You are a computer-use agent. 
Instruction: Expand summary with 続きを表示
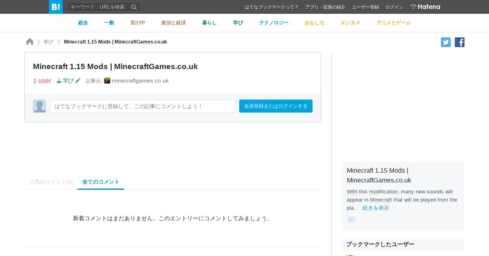(x=376, y=208)
